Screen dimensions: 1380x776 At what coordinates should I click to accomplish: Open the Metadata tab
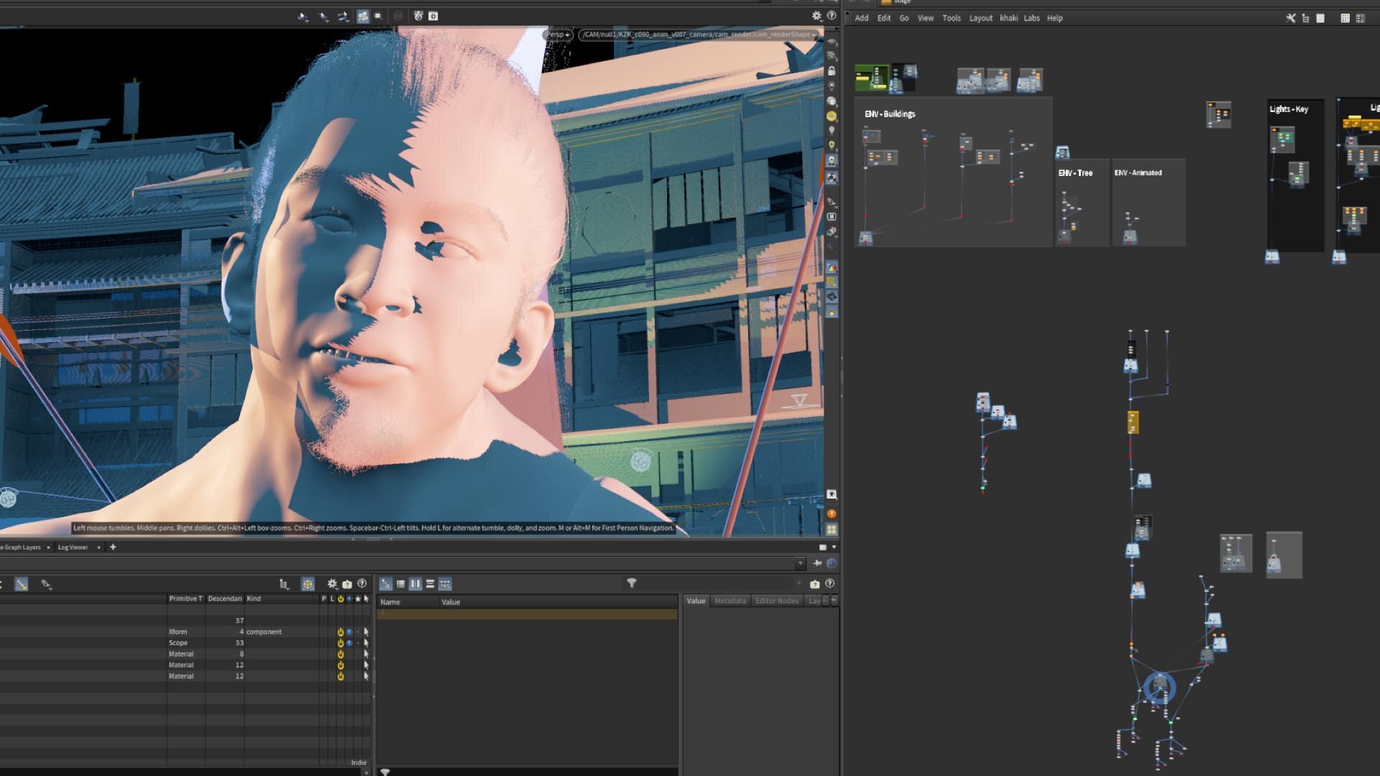click(730, 601)
